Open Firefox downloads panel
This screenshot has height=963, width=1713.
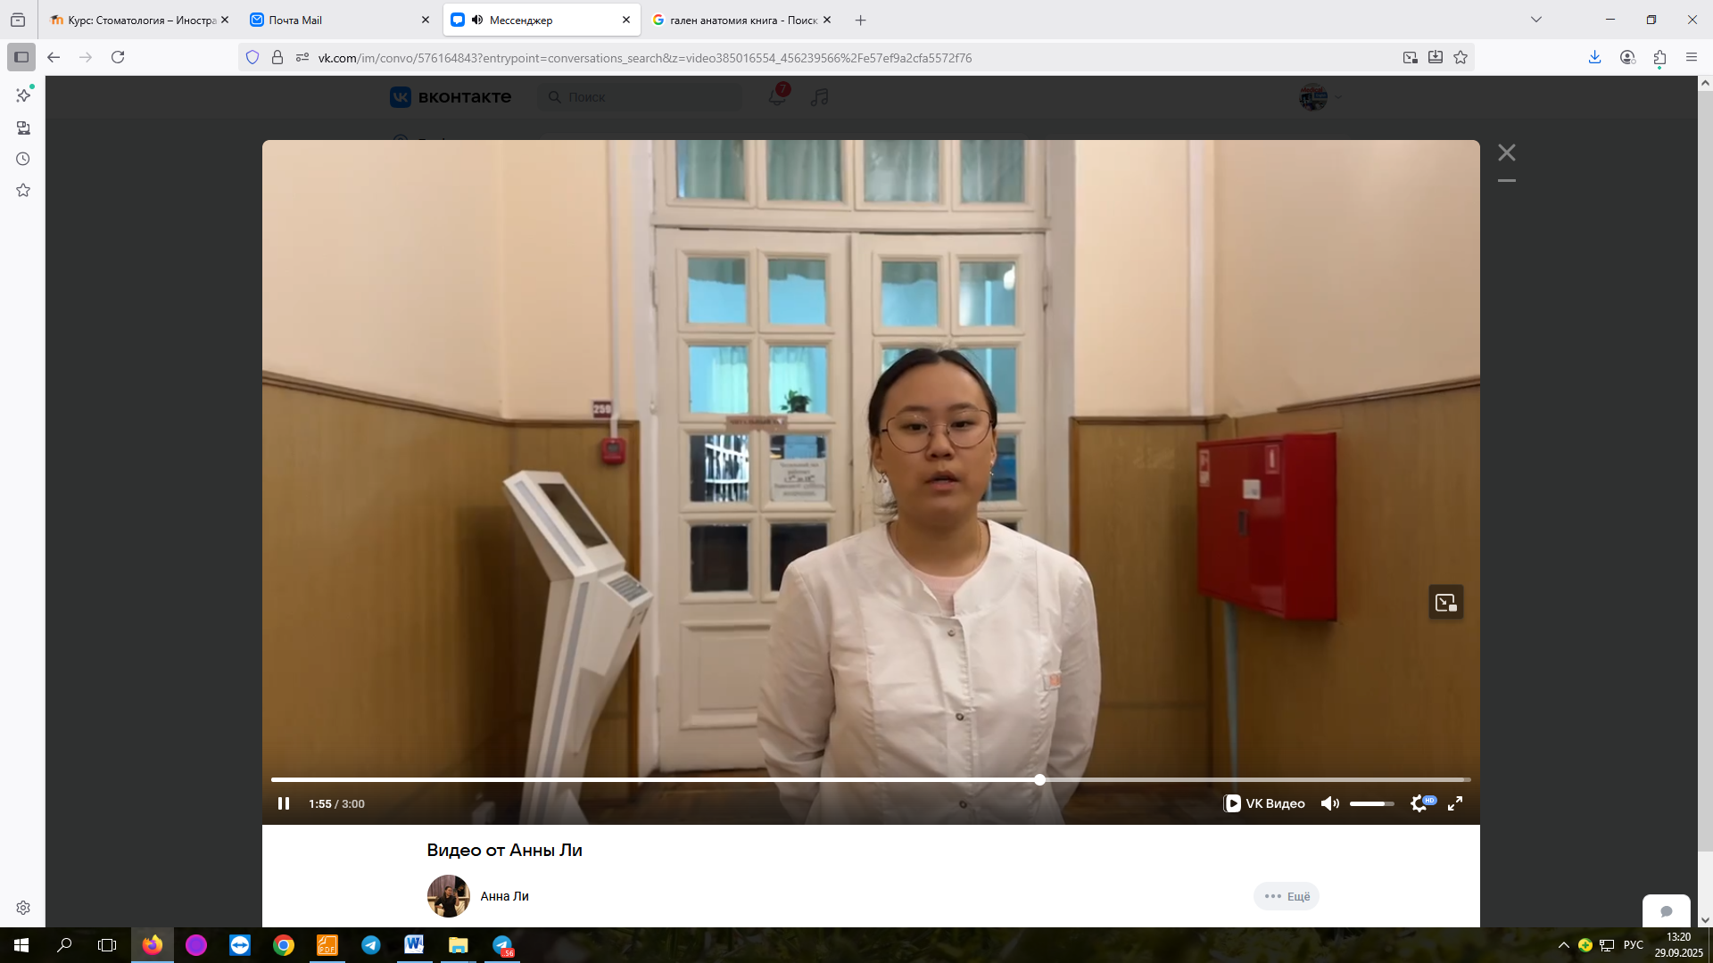1594,57
